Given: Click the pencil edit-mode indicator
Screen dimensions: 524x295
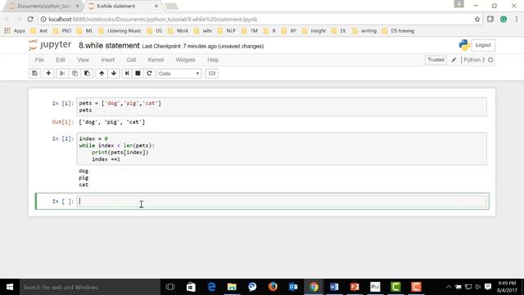Looking at the screenshot, I should pos(454,60).
